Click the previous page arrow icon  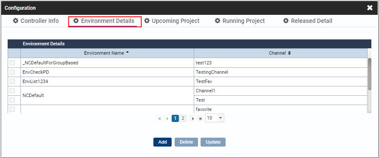click(167, 119)
